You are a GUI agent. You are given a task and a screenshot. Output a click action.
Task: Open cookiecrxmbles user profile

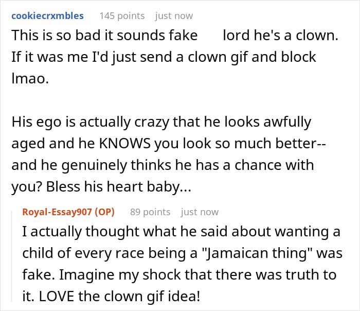(x=47, y=15)
